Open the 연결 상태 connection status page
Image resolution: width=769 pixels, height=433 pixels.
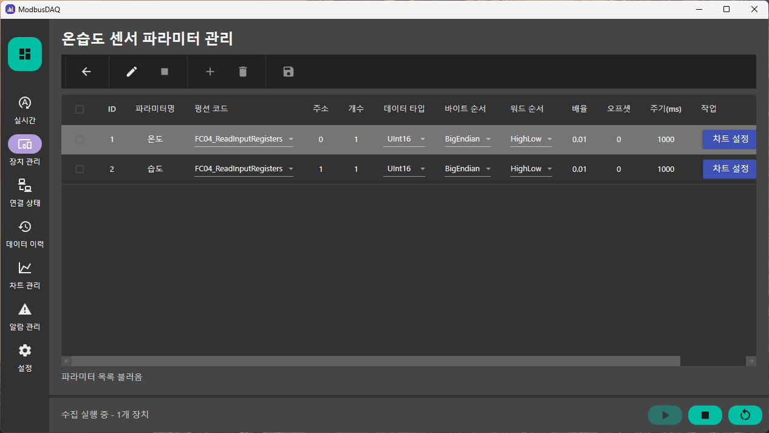[x=25, y=193]
